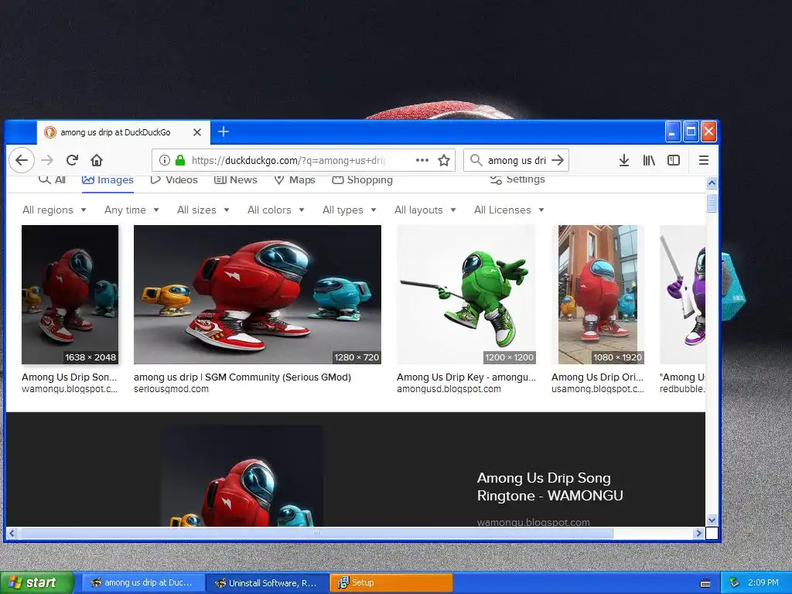Reload the DuckDuckGo page
The width and height of the screenshot is (792, 594).
pos(72,160)
